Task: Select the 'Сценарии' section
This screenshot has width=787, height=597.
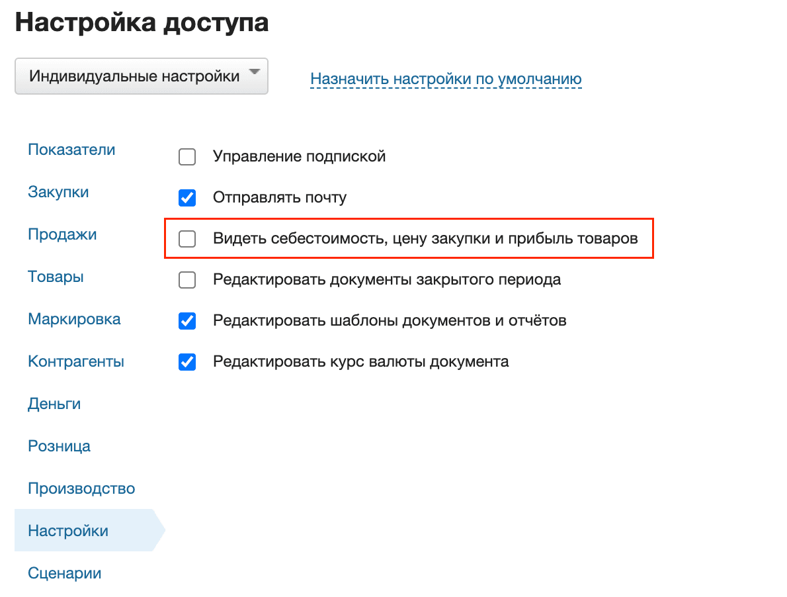Action: click(x=64, y=573)
